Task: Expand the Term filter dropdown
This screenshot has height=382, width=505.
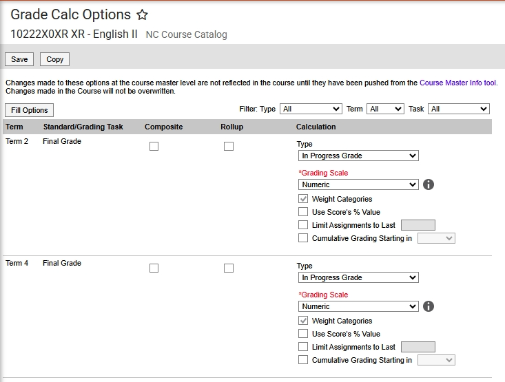Action: [x=385, y=109]
